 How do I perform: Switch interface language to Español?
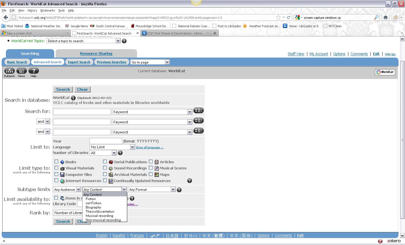pyautogui.click(x=119, y=235)
